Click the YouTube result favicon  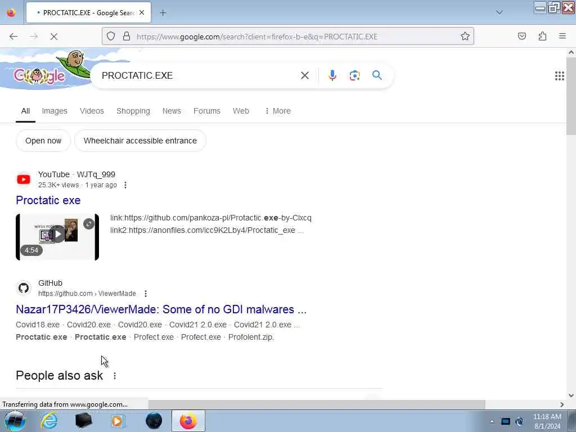pos(24,179)
